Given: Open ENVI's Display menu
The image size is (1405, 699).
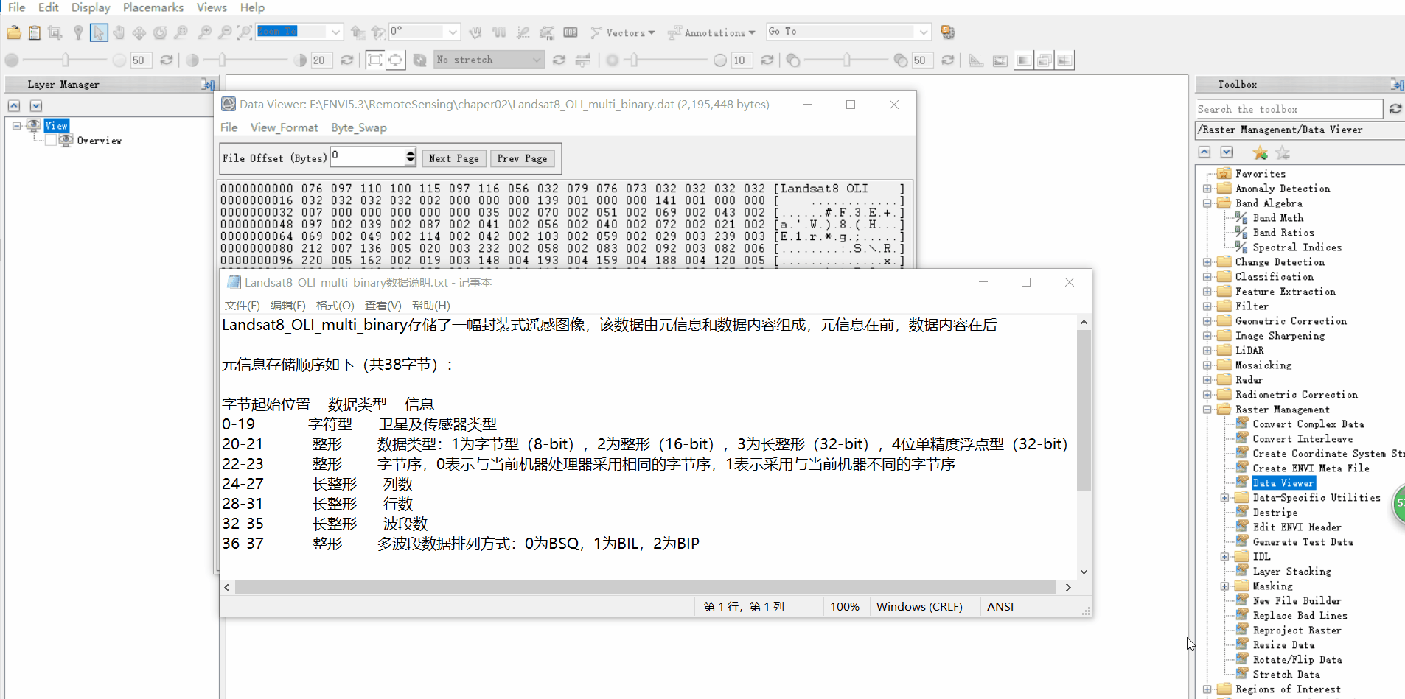Looking at the screenshot, I should 91,7.
